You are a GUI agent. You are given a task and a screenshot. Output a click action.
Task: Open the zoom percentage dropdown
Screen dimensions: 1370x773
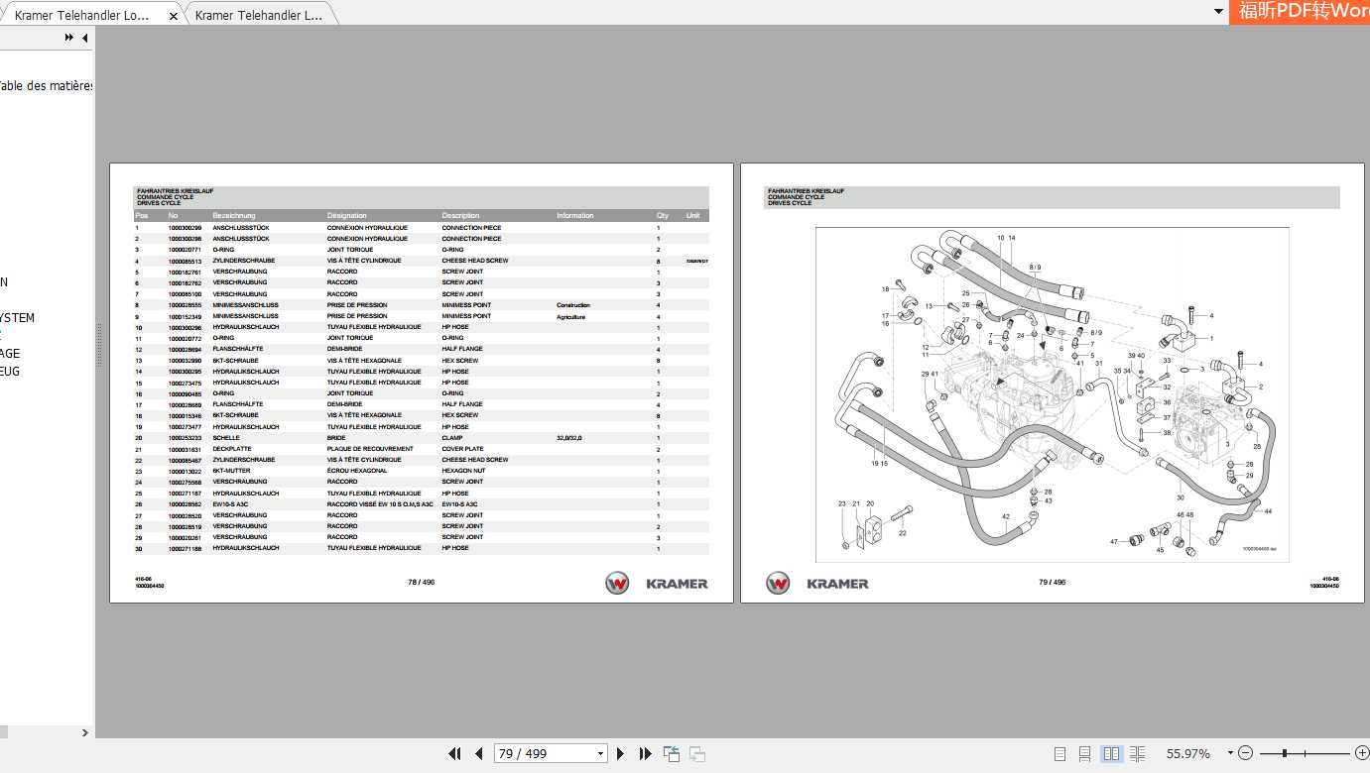click(x=1230, y=753)
